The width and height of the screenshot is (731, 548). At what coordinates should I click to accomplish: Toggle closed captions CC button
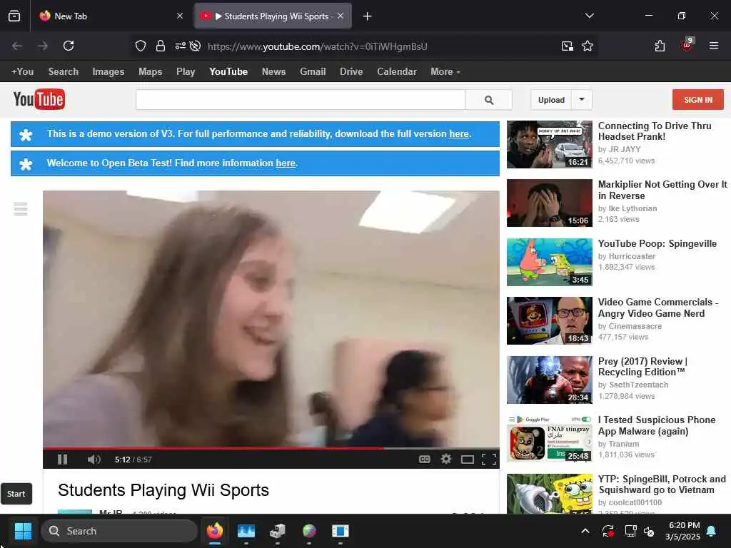tap(424, 460)
